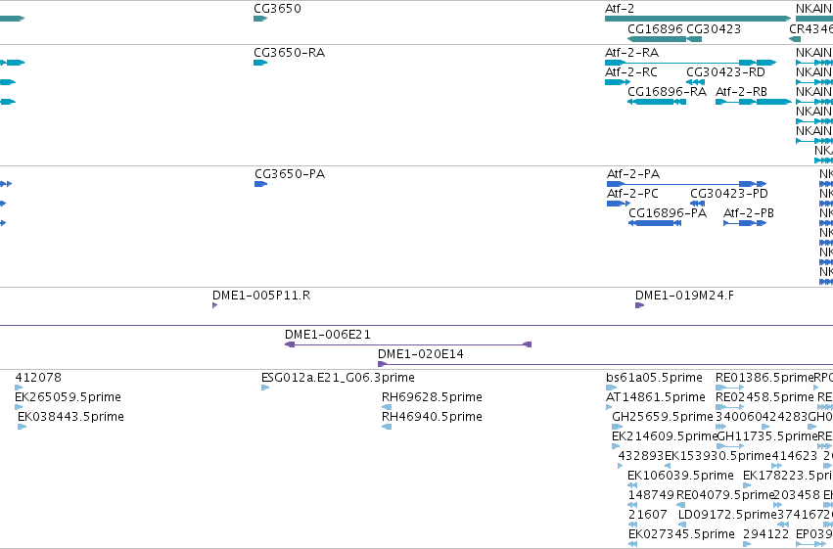Viewport: 833px width, 549px height.
Task: Open EST LD09172.5prime
Action: point(683,526)
